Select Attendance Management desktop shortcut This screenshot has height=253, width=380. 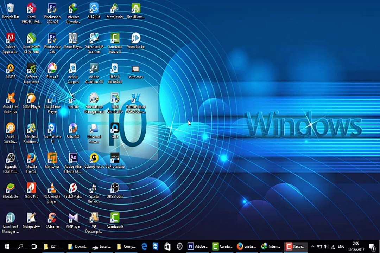[x=94, y=103]
